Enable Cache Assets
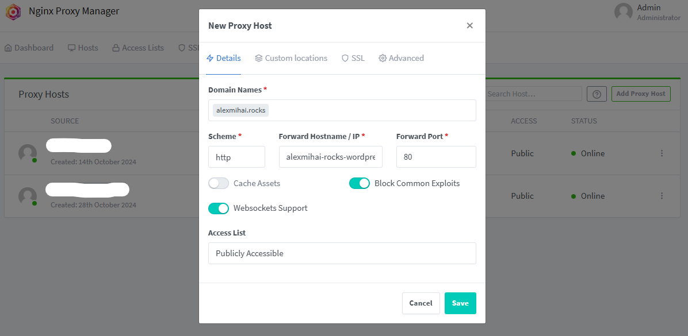This screenshot has height=336, width=688. click(219, 183)
